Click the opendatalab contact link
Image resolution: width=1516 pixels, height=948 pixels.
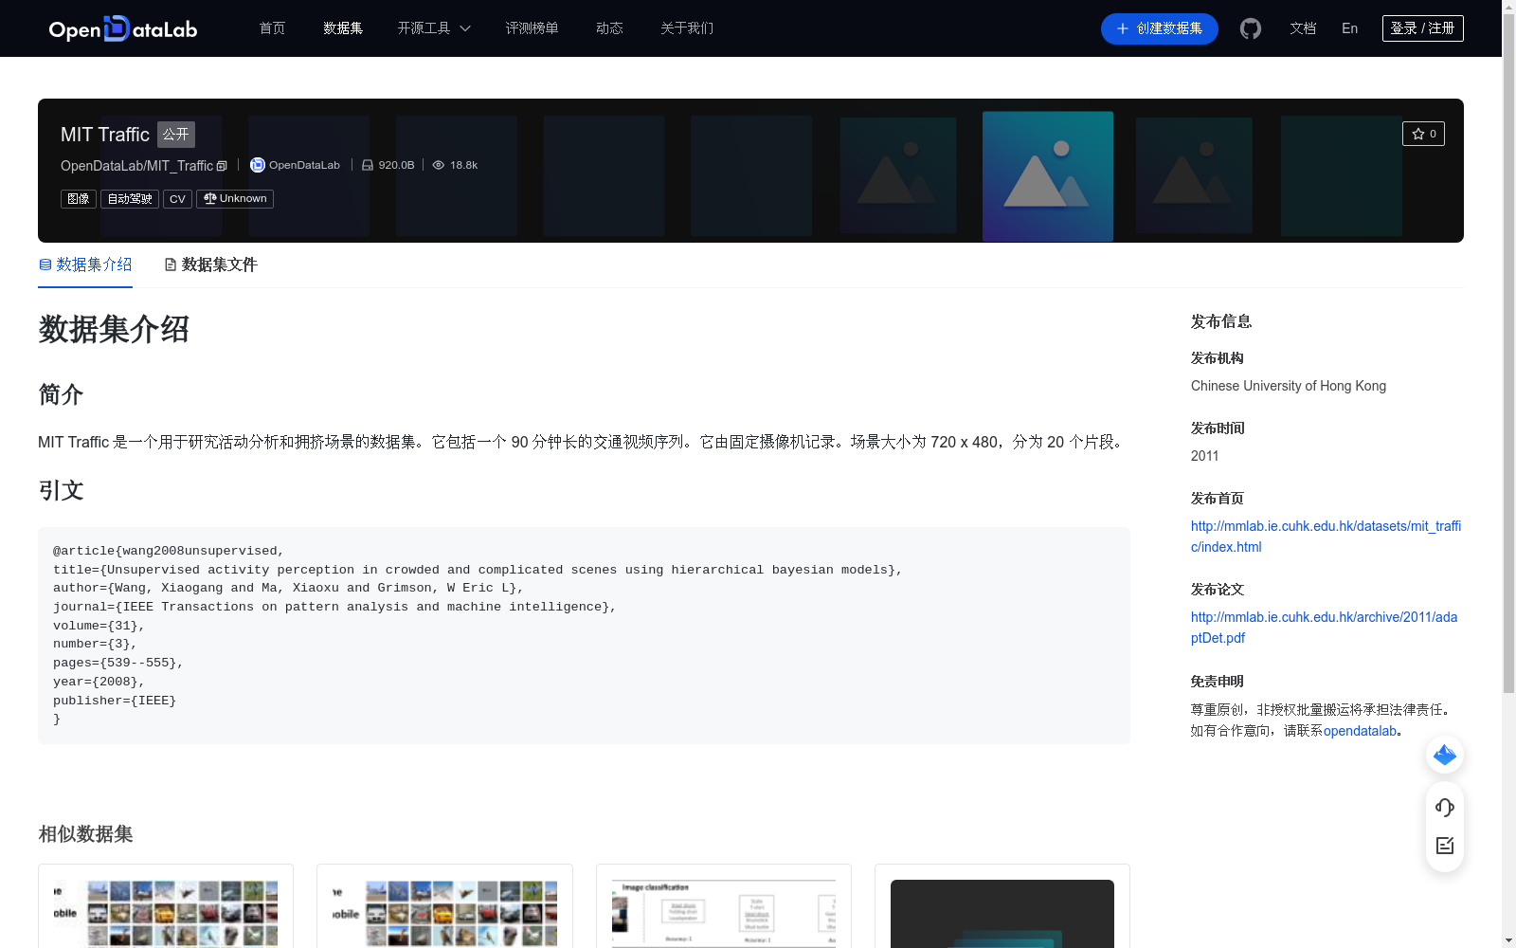point(1360,731)
